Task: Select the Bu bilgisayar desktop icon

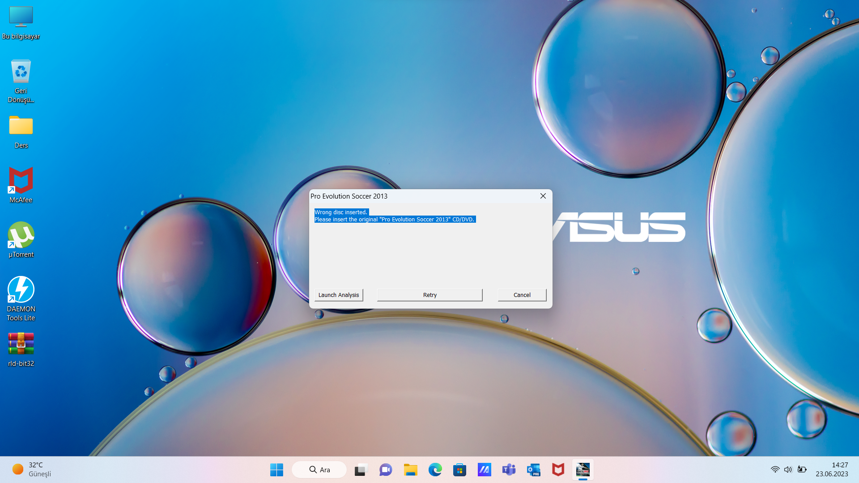Action: pos(21,17)
